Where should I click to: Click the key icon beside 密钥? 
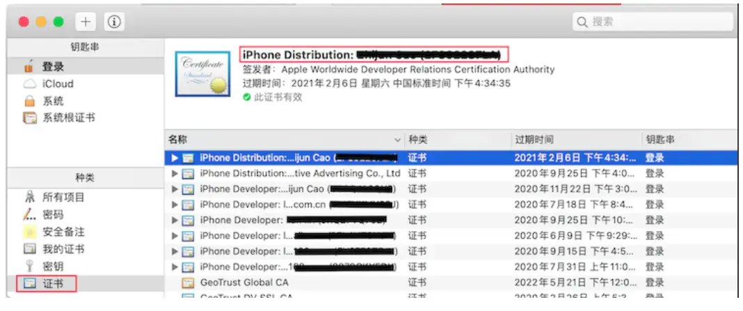[x=29, y=266]
